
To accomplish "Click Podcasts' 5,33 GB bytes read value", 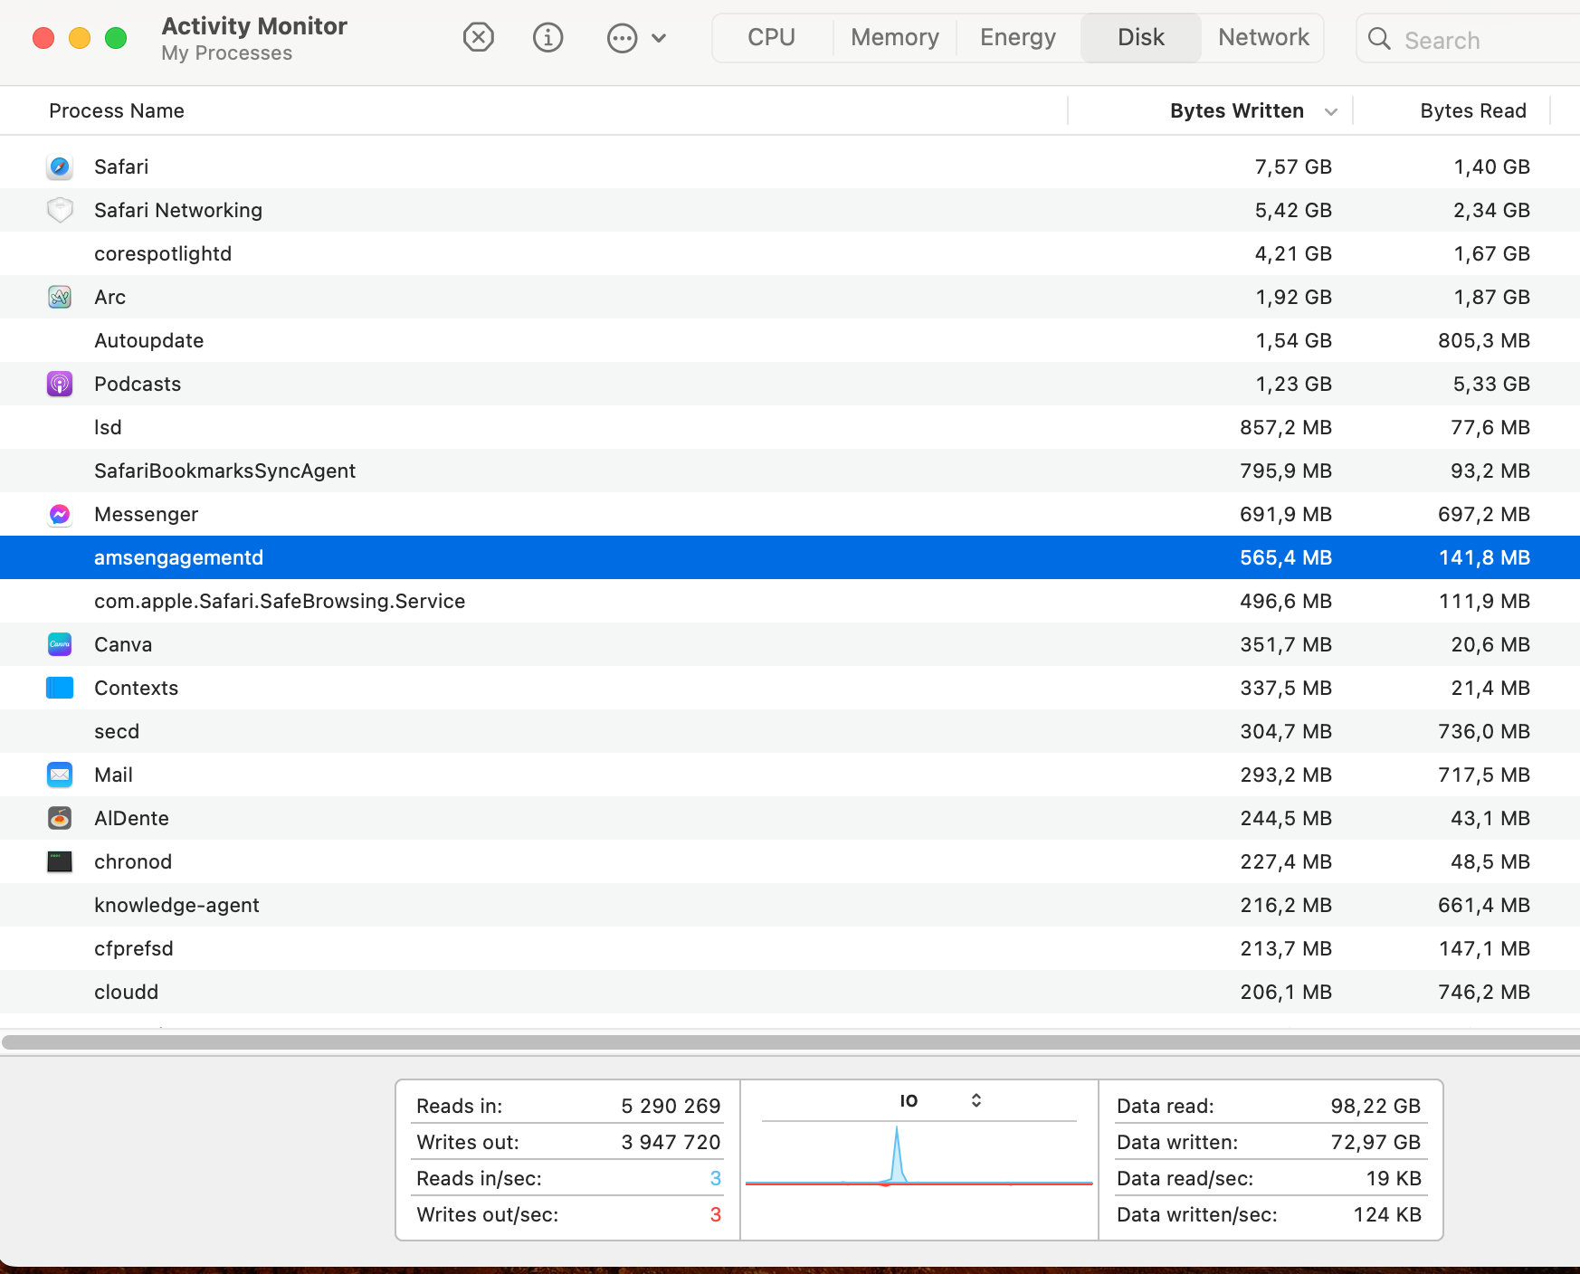I will tap(1491, 384).
